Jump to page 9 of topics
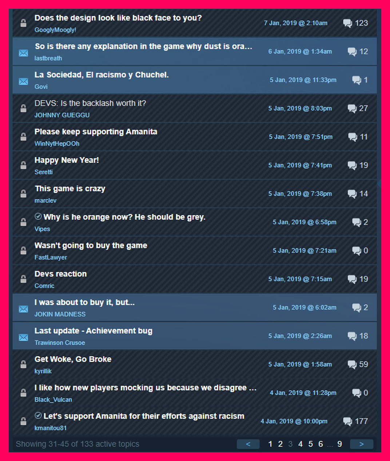 [x=339, y=444]
